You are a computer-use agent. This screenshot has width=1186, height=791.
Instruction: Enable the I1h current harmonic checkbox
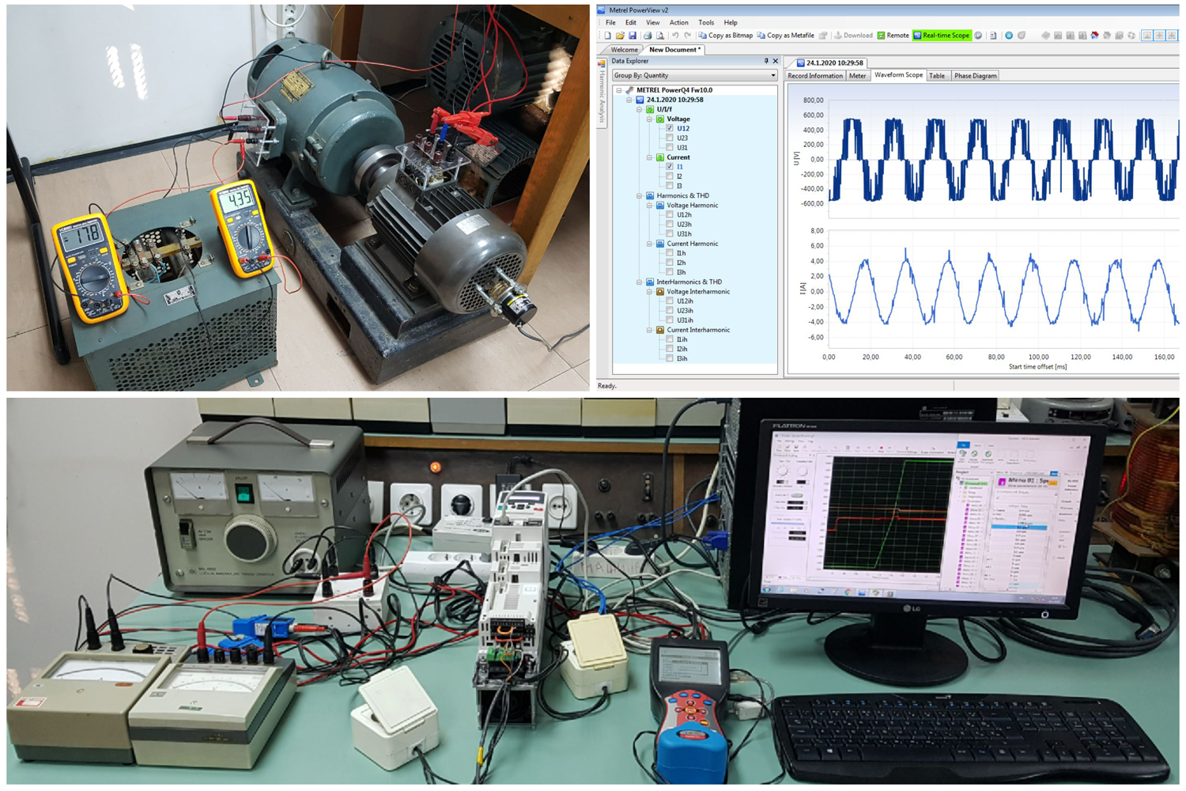670,253
